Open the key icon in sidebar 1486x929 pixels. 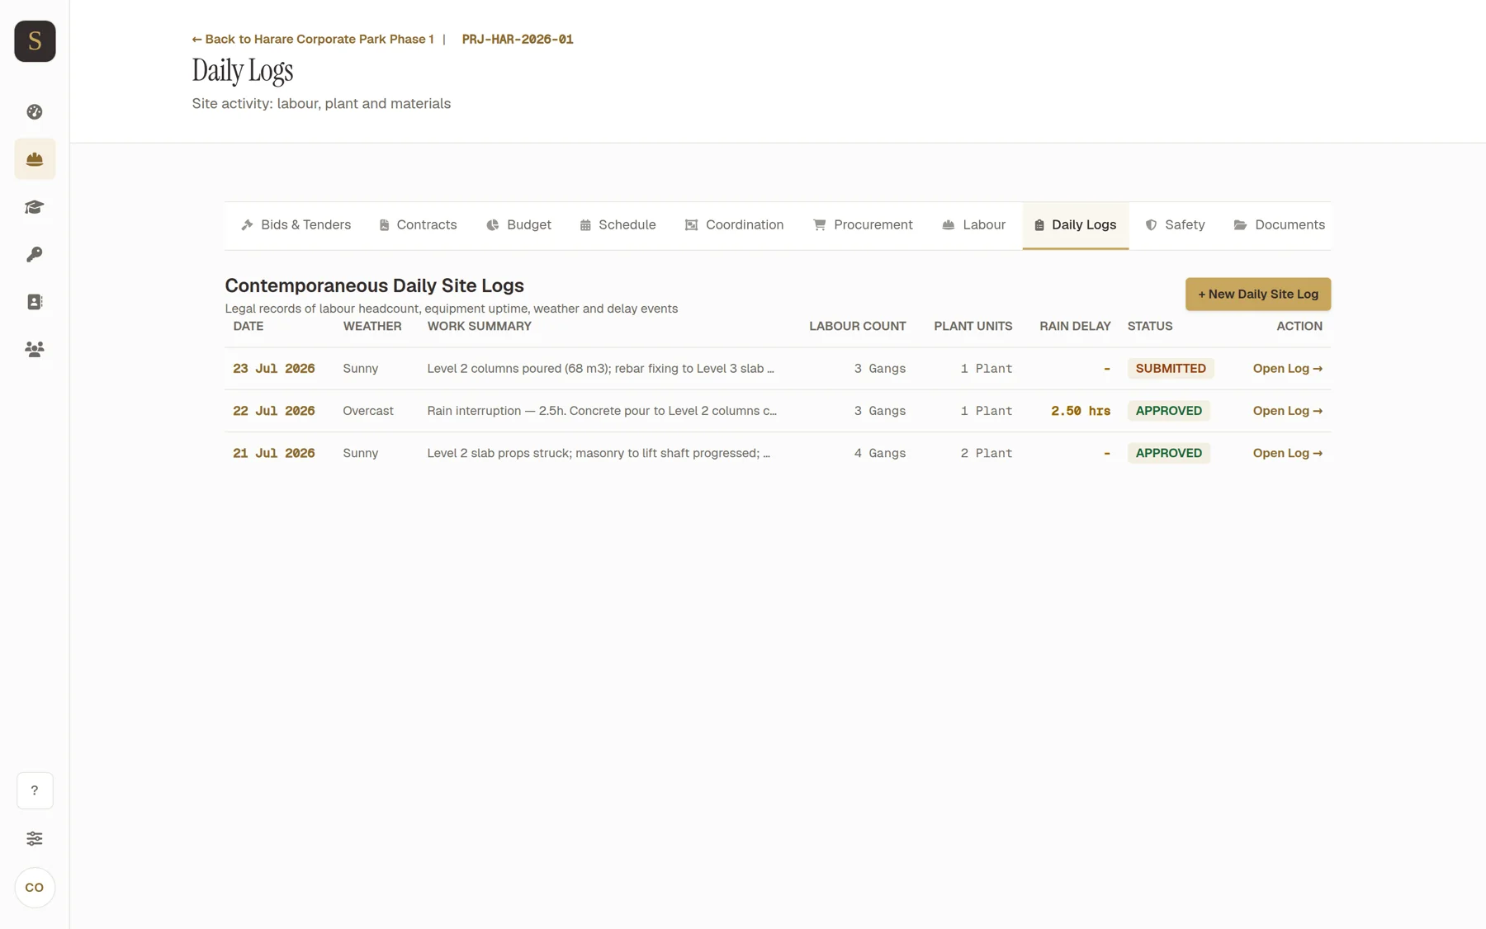[x=35, y=254]
